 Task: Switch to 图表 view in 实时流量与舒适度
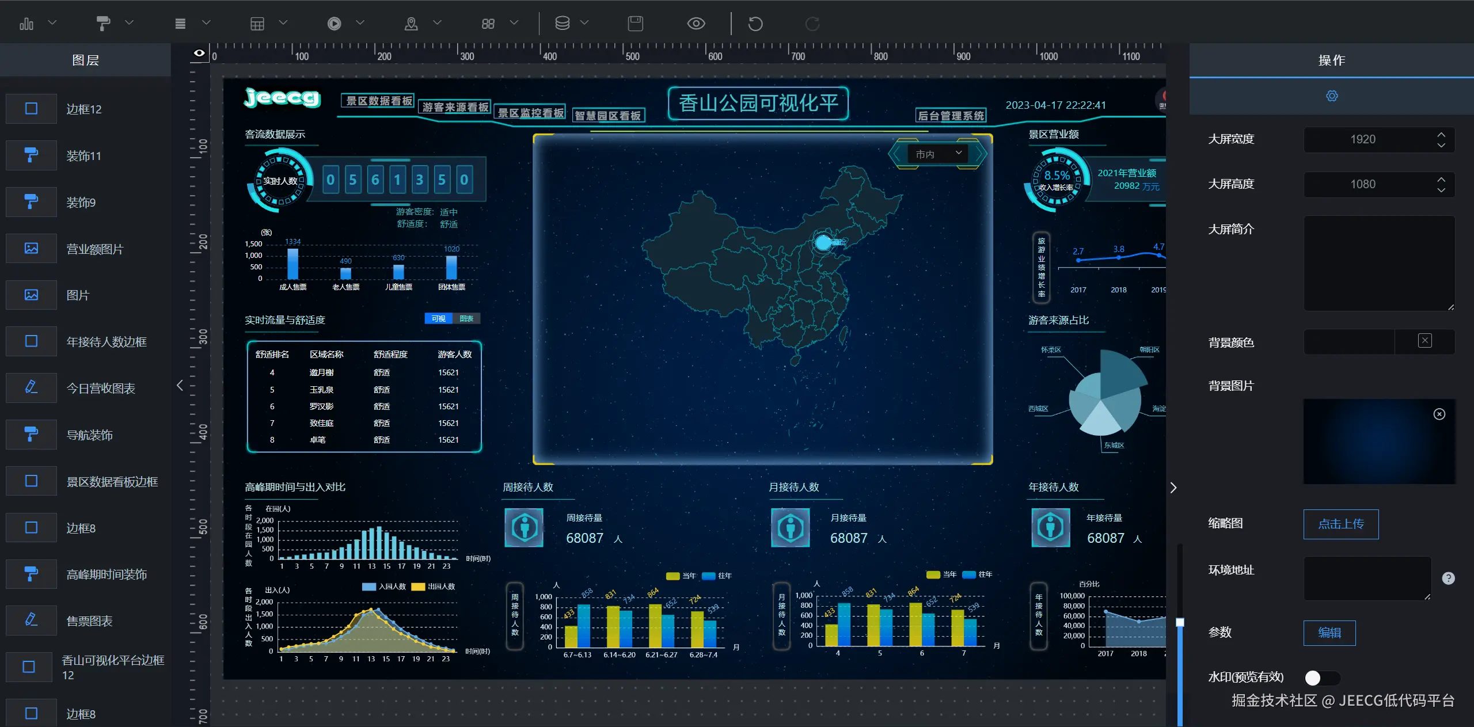tap(466, 319)
